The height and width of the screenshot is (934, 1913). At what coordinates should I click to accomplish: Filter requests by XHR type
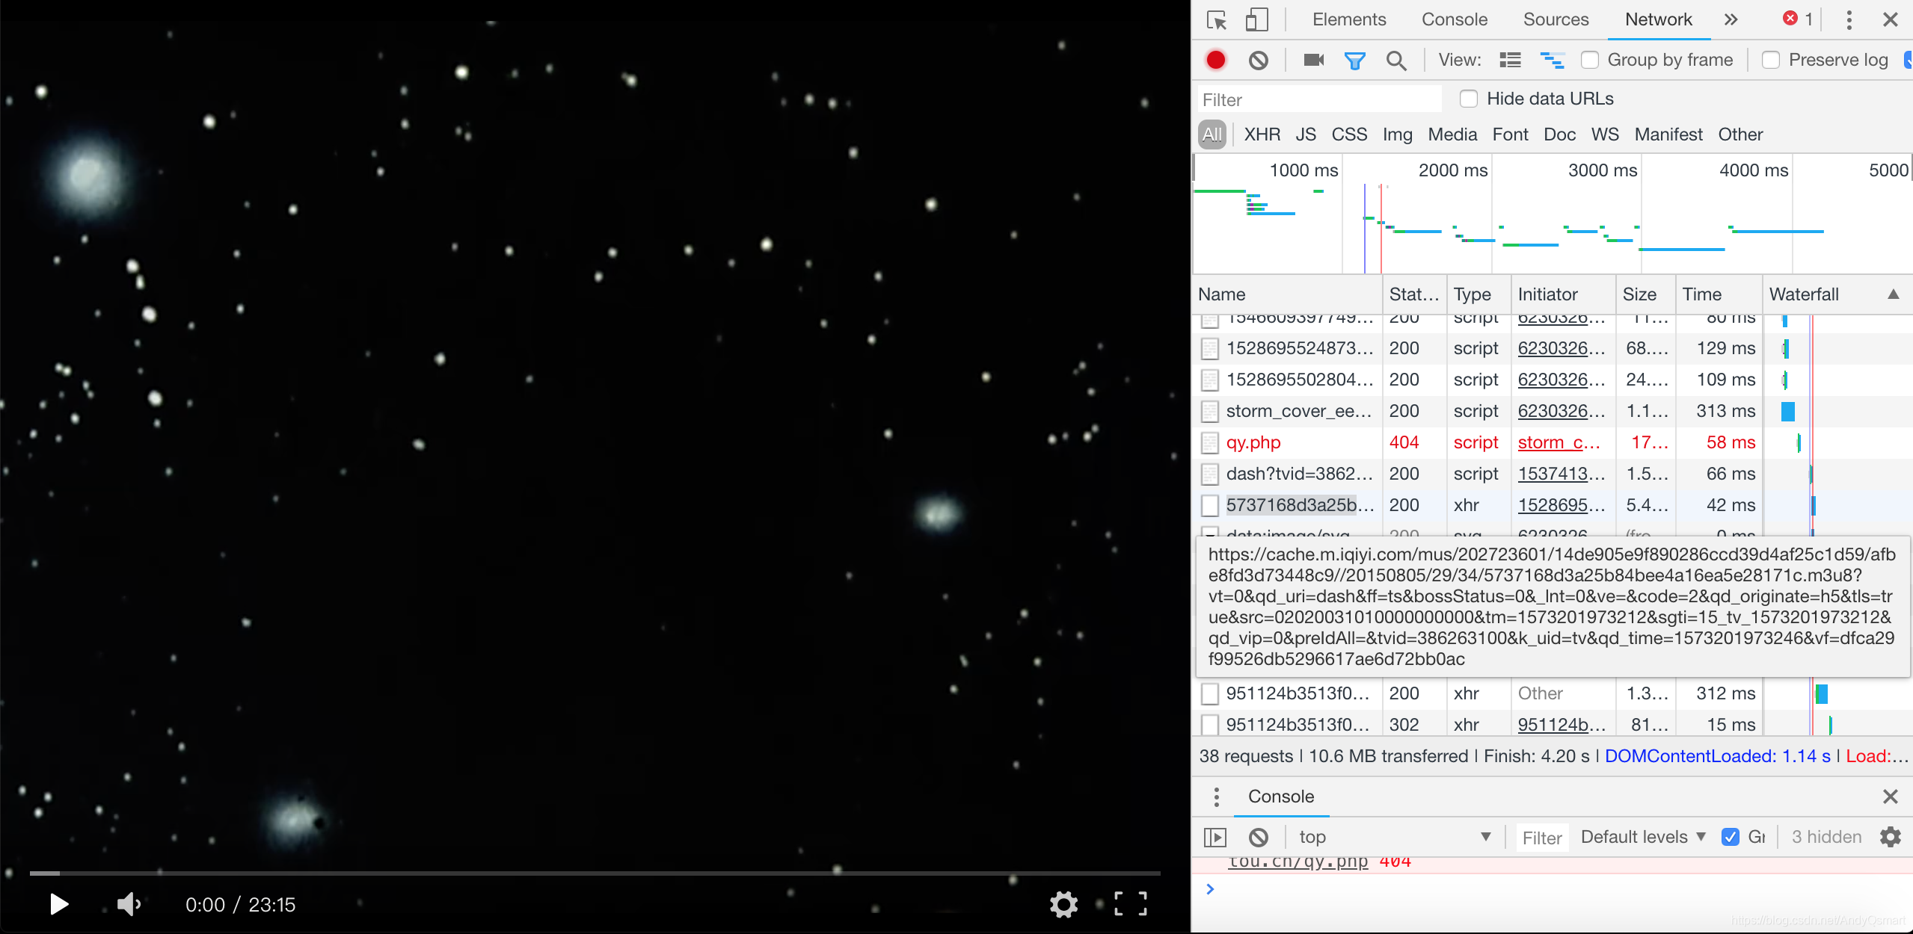1262,134
